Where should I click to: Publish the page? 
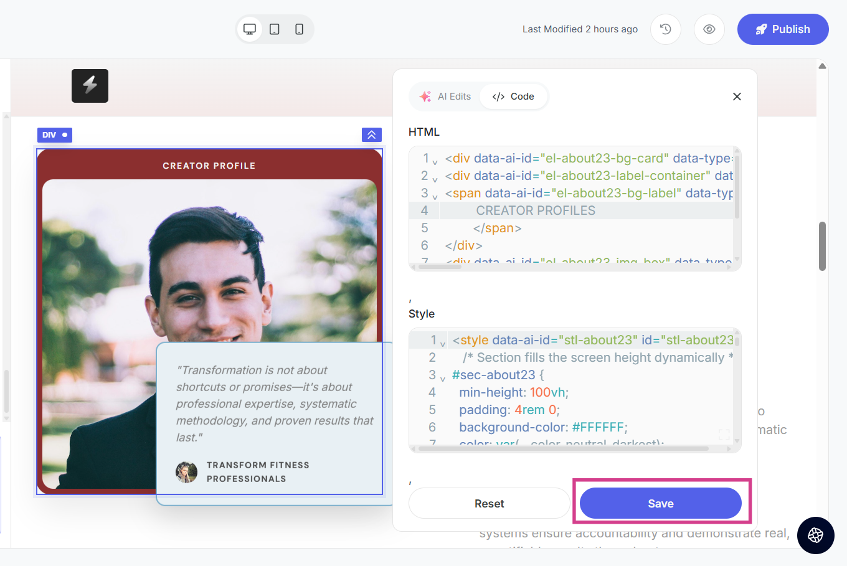tap(782, 29)
